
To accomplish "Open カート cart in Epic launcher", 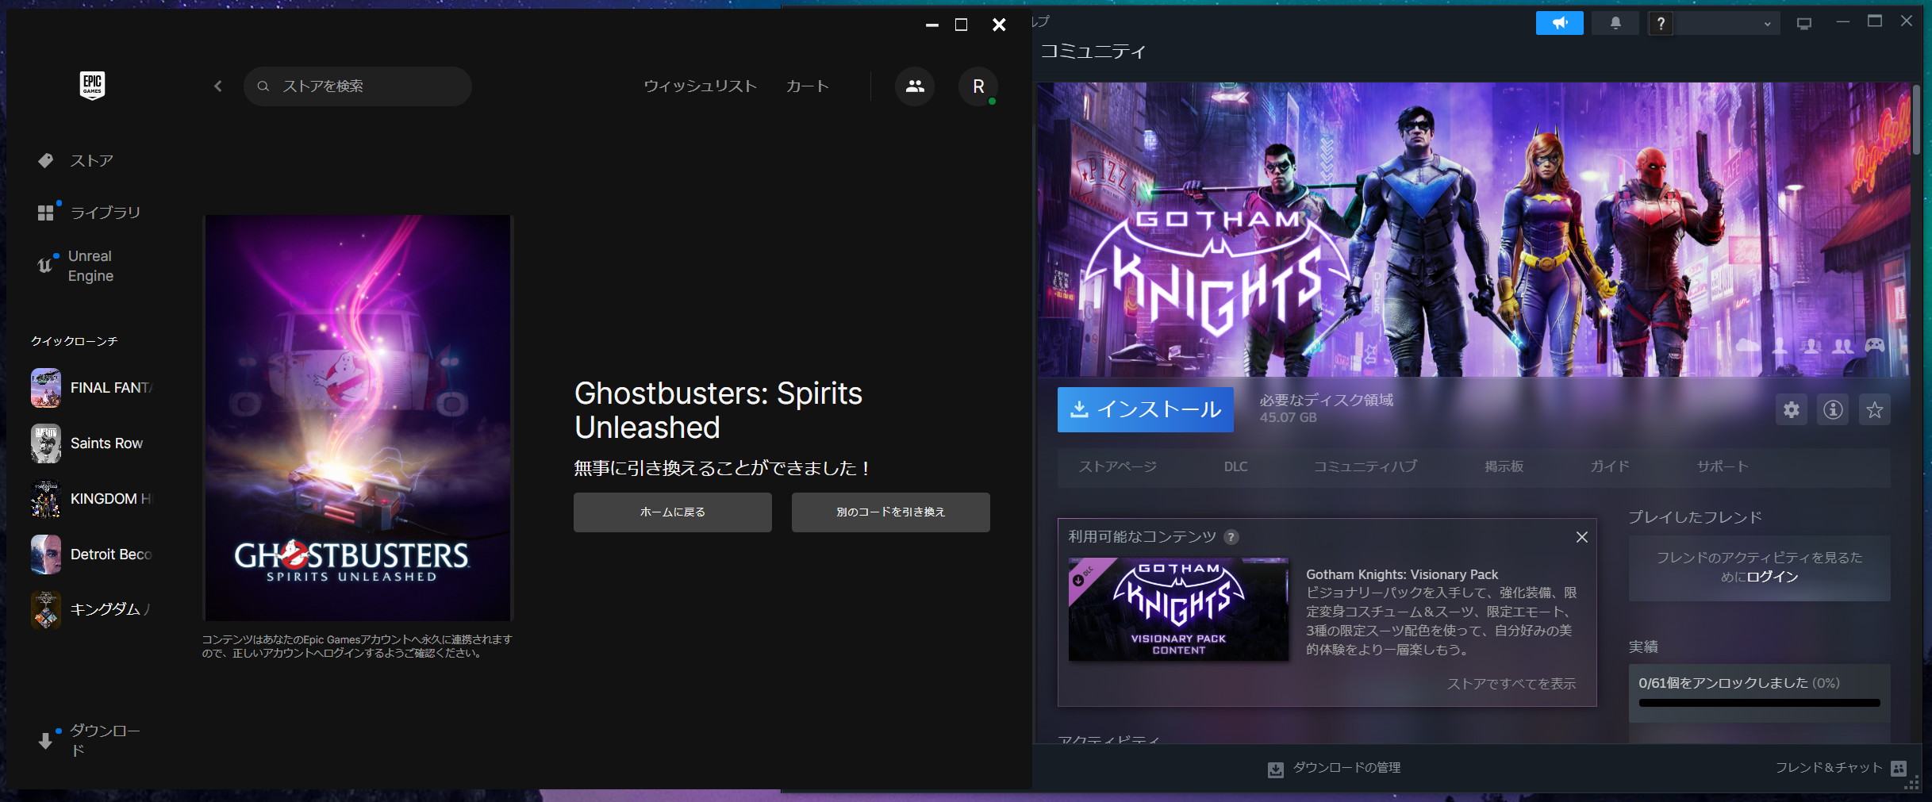I will point(807,86).
